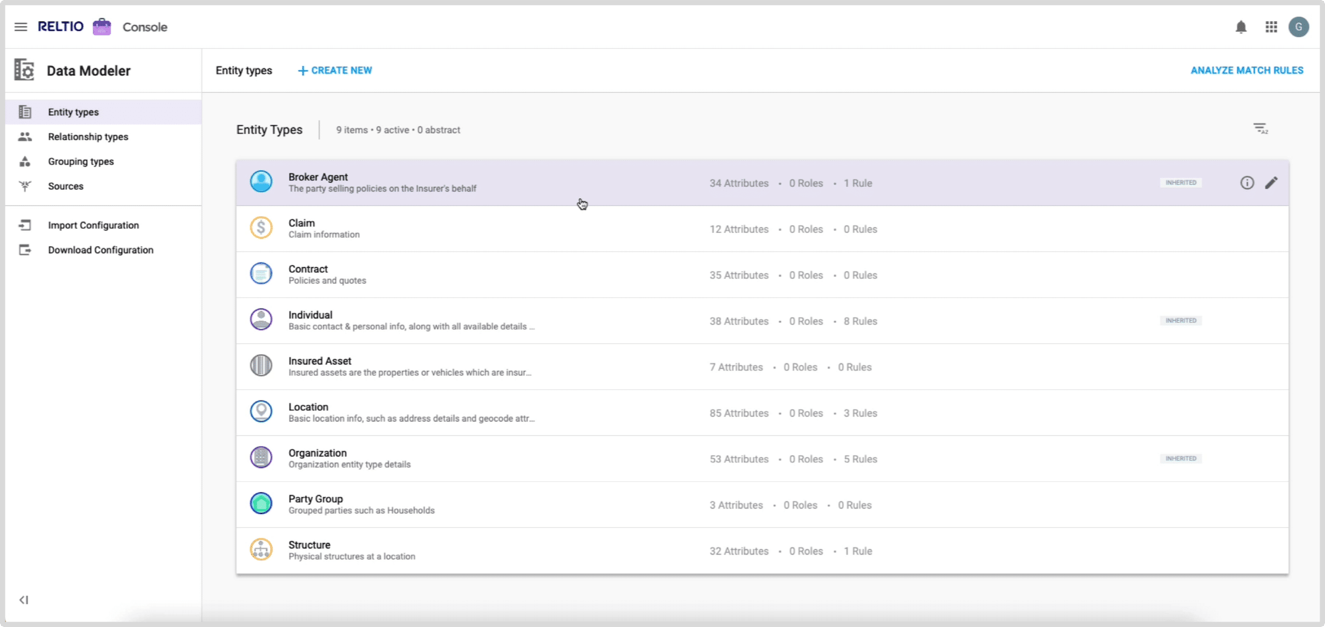The width and height of the screenshot is (1325, 627).
Task: Click the Inherited badge on Organization
Action: click(1181, 459)
